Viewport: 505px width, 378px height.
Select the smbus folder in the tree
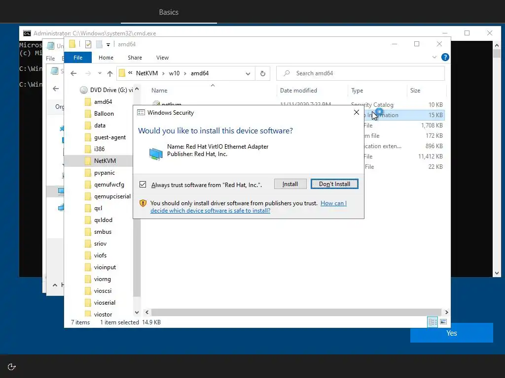click(x=103, y=232)
